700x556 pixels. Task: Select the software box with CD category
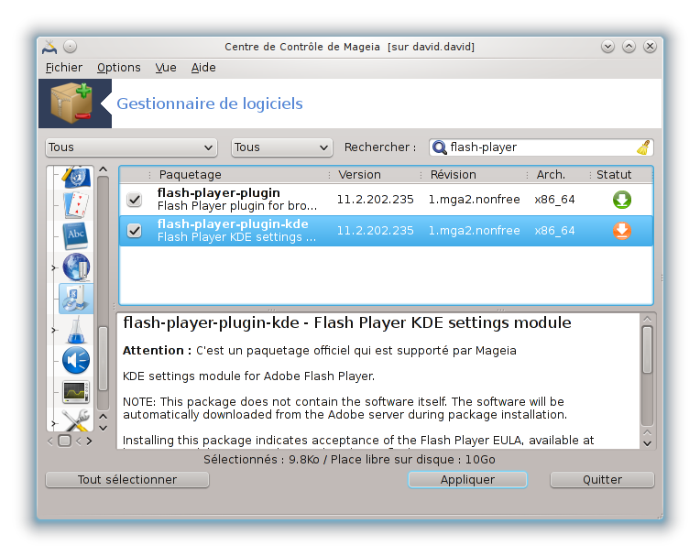tap(76, 298)
